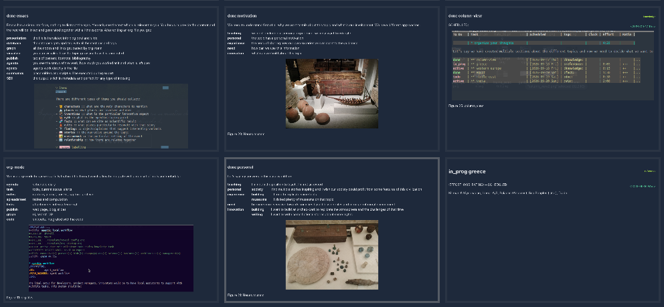Click the figure caption under the personal slide photo
Image resolution: width=664 pixels, height=307 pixels.
(x=246, y=295)
